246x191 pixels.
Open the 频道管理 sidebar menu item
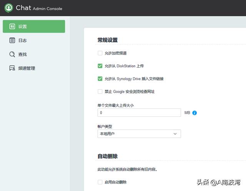[34, 68]
